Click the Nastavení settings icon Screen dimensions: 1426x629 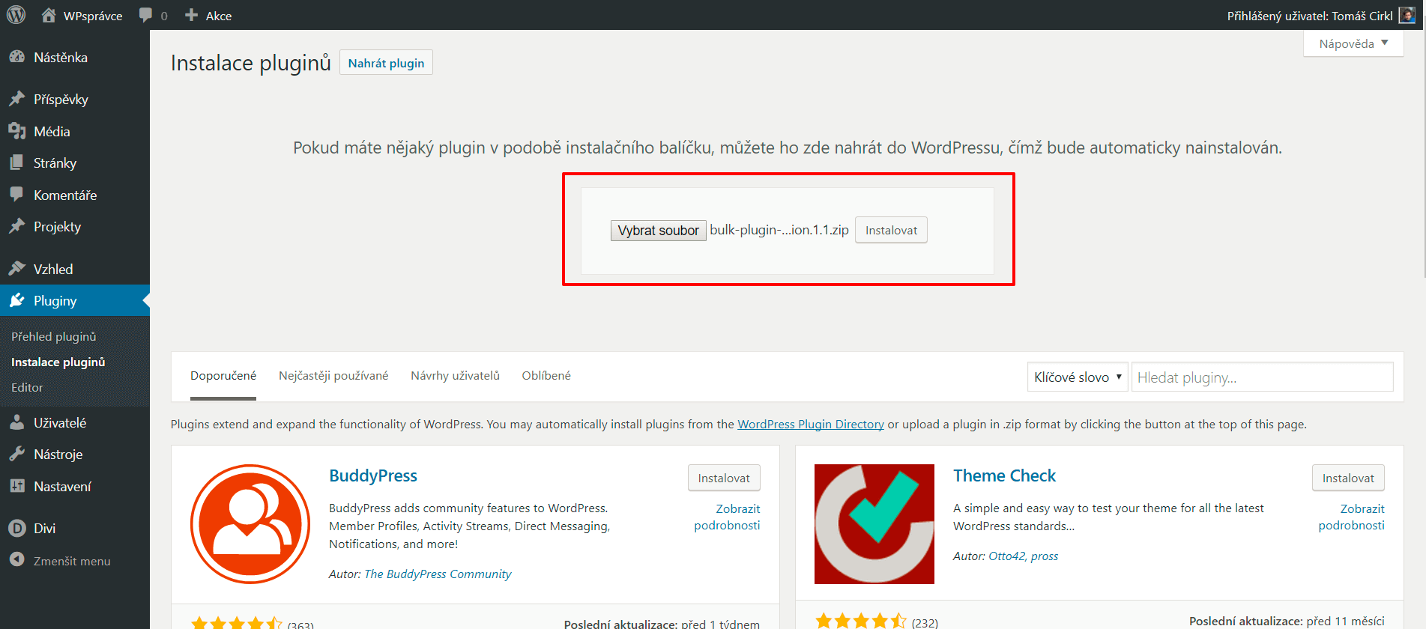click(16, 486)
